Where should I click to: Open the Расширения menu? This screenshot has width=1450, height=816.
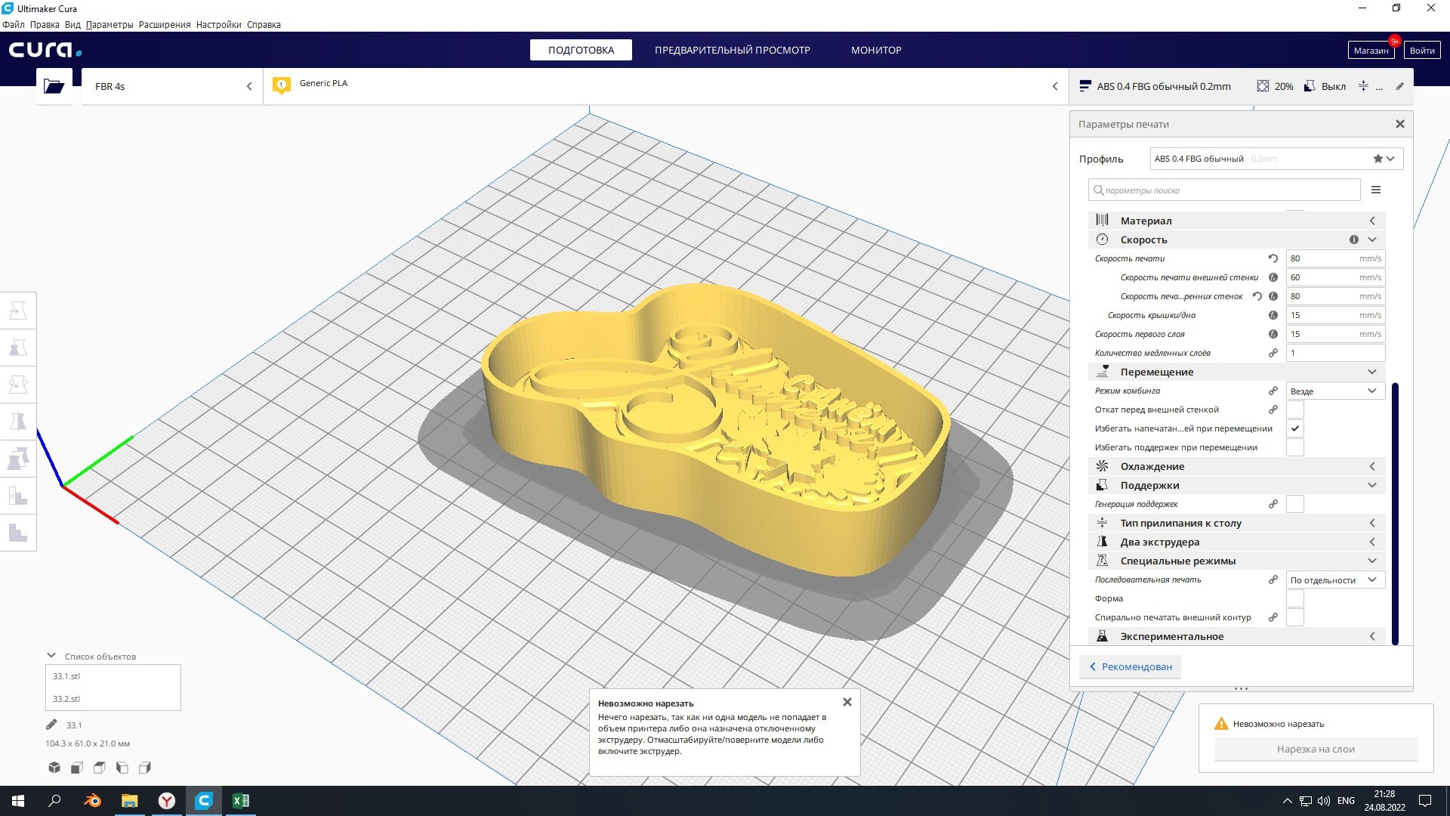coord(164,25)
